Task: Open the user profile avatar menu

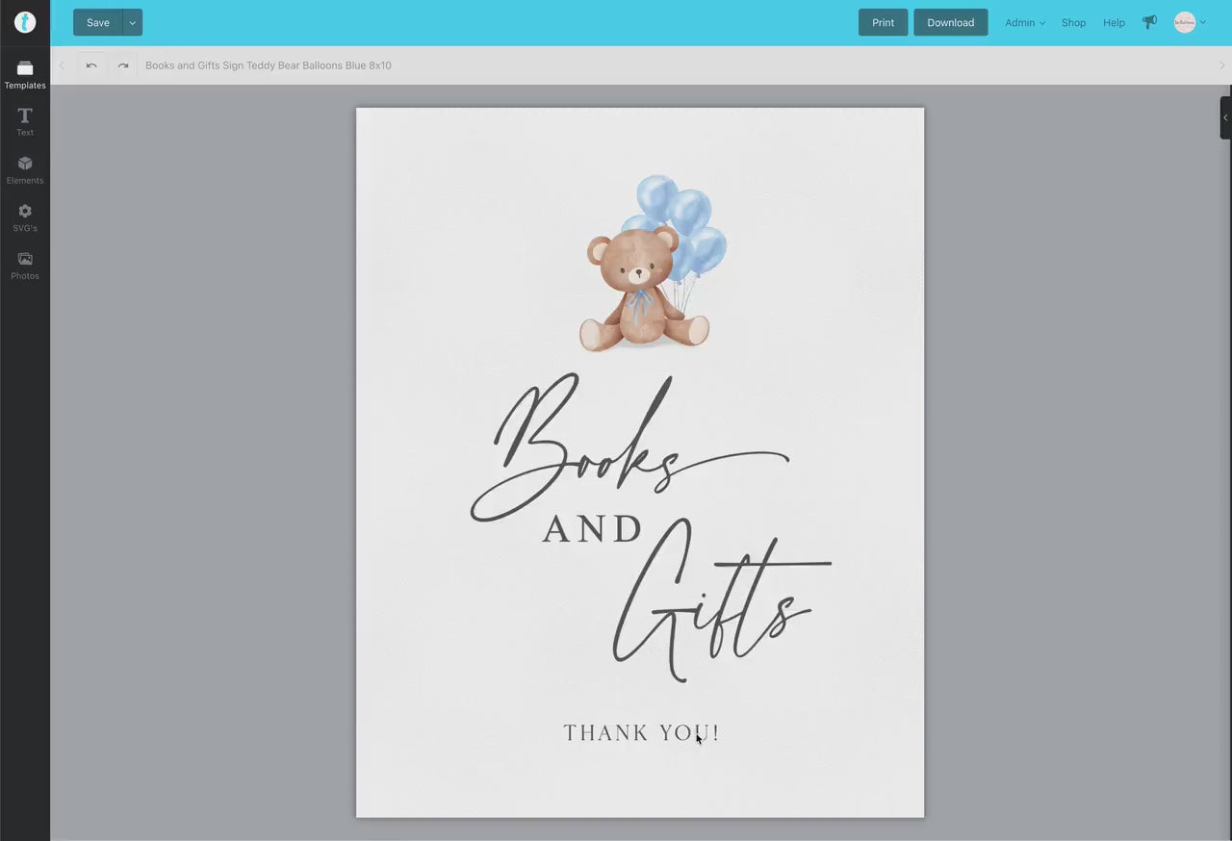Action: (x=1190, y=22)
